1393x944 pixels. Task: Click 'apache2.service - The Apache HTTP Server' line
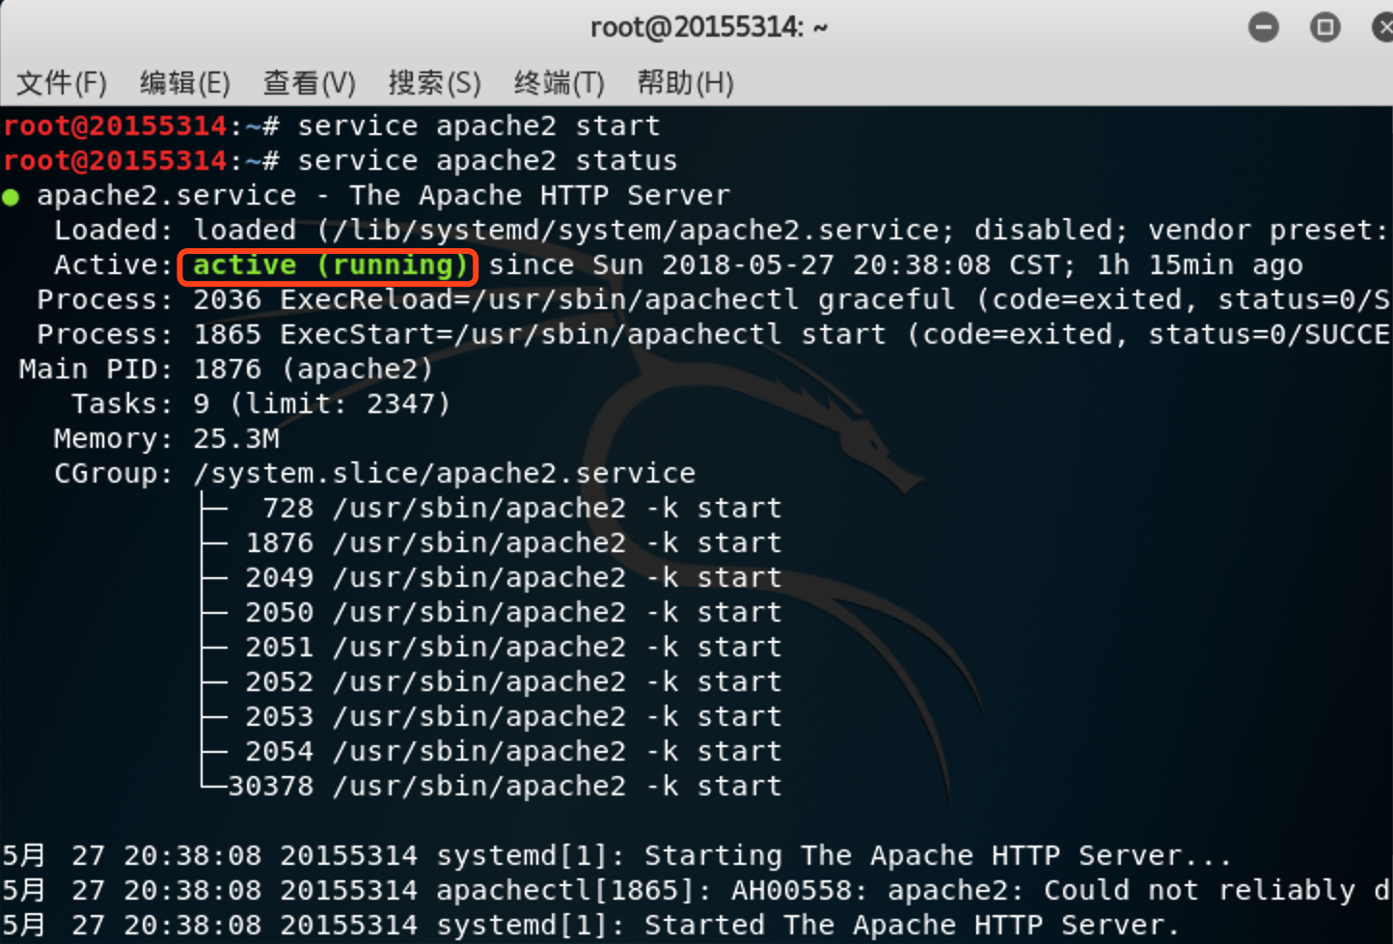pyautogui.click(x=384, y=196)
